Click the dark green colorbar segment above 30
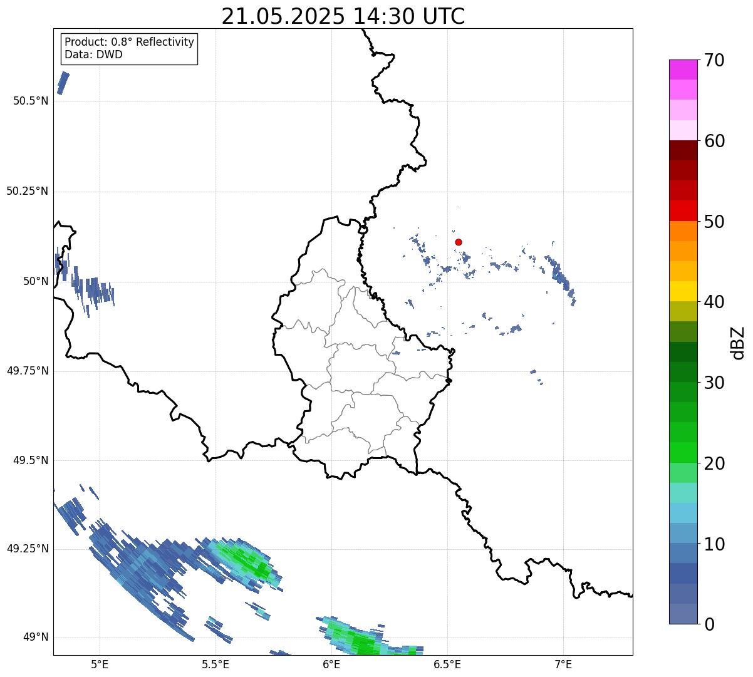753x677 pixels. [x=683, y=372]
